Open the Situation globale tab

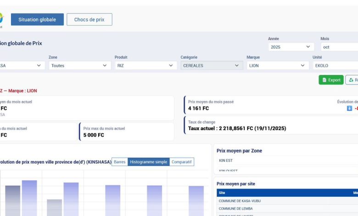click(x=37, y=19)
